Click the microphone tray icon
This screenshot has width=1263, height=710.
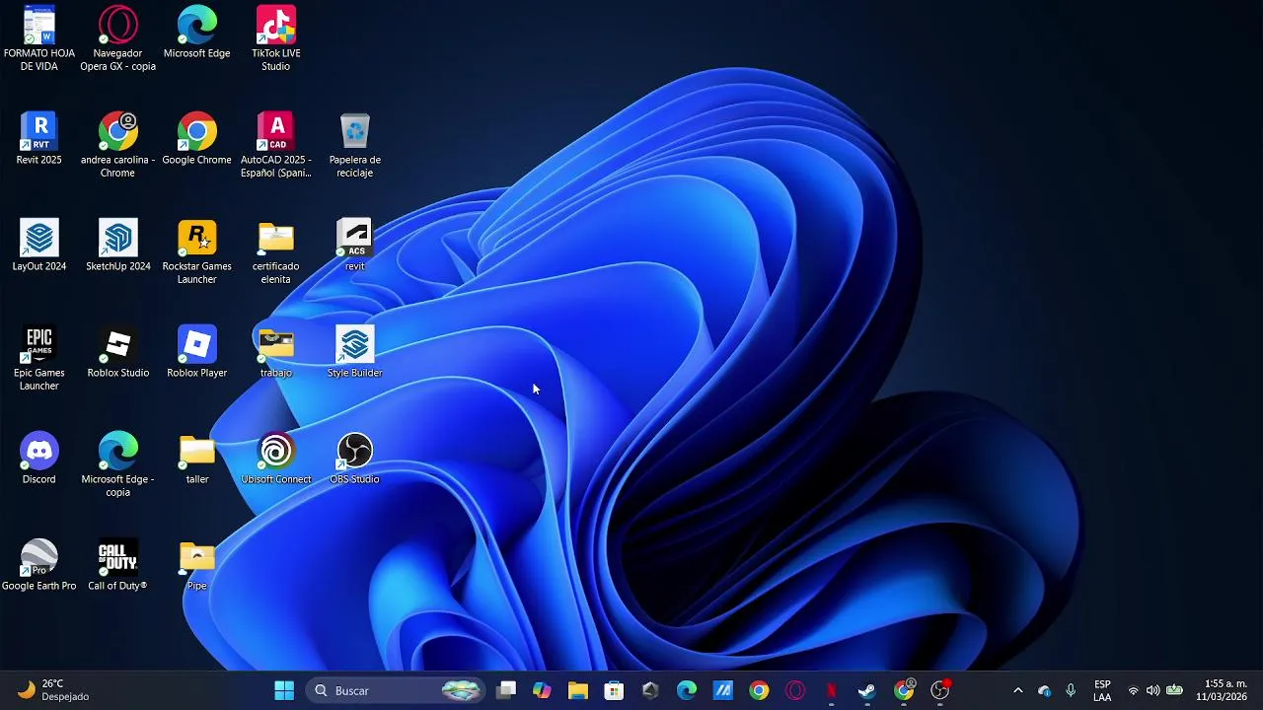(1071, 690)
